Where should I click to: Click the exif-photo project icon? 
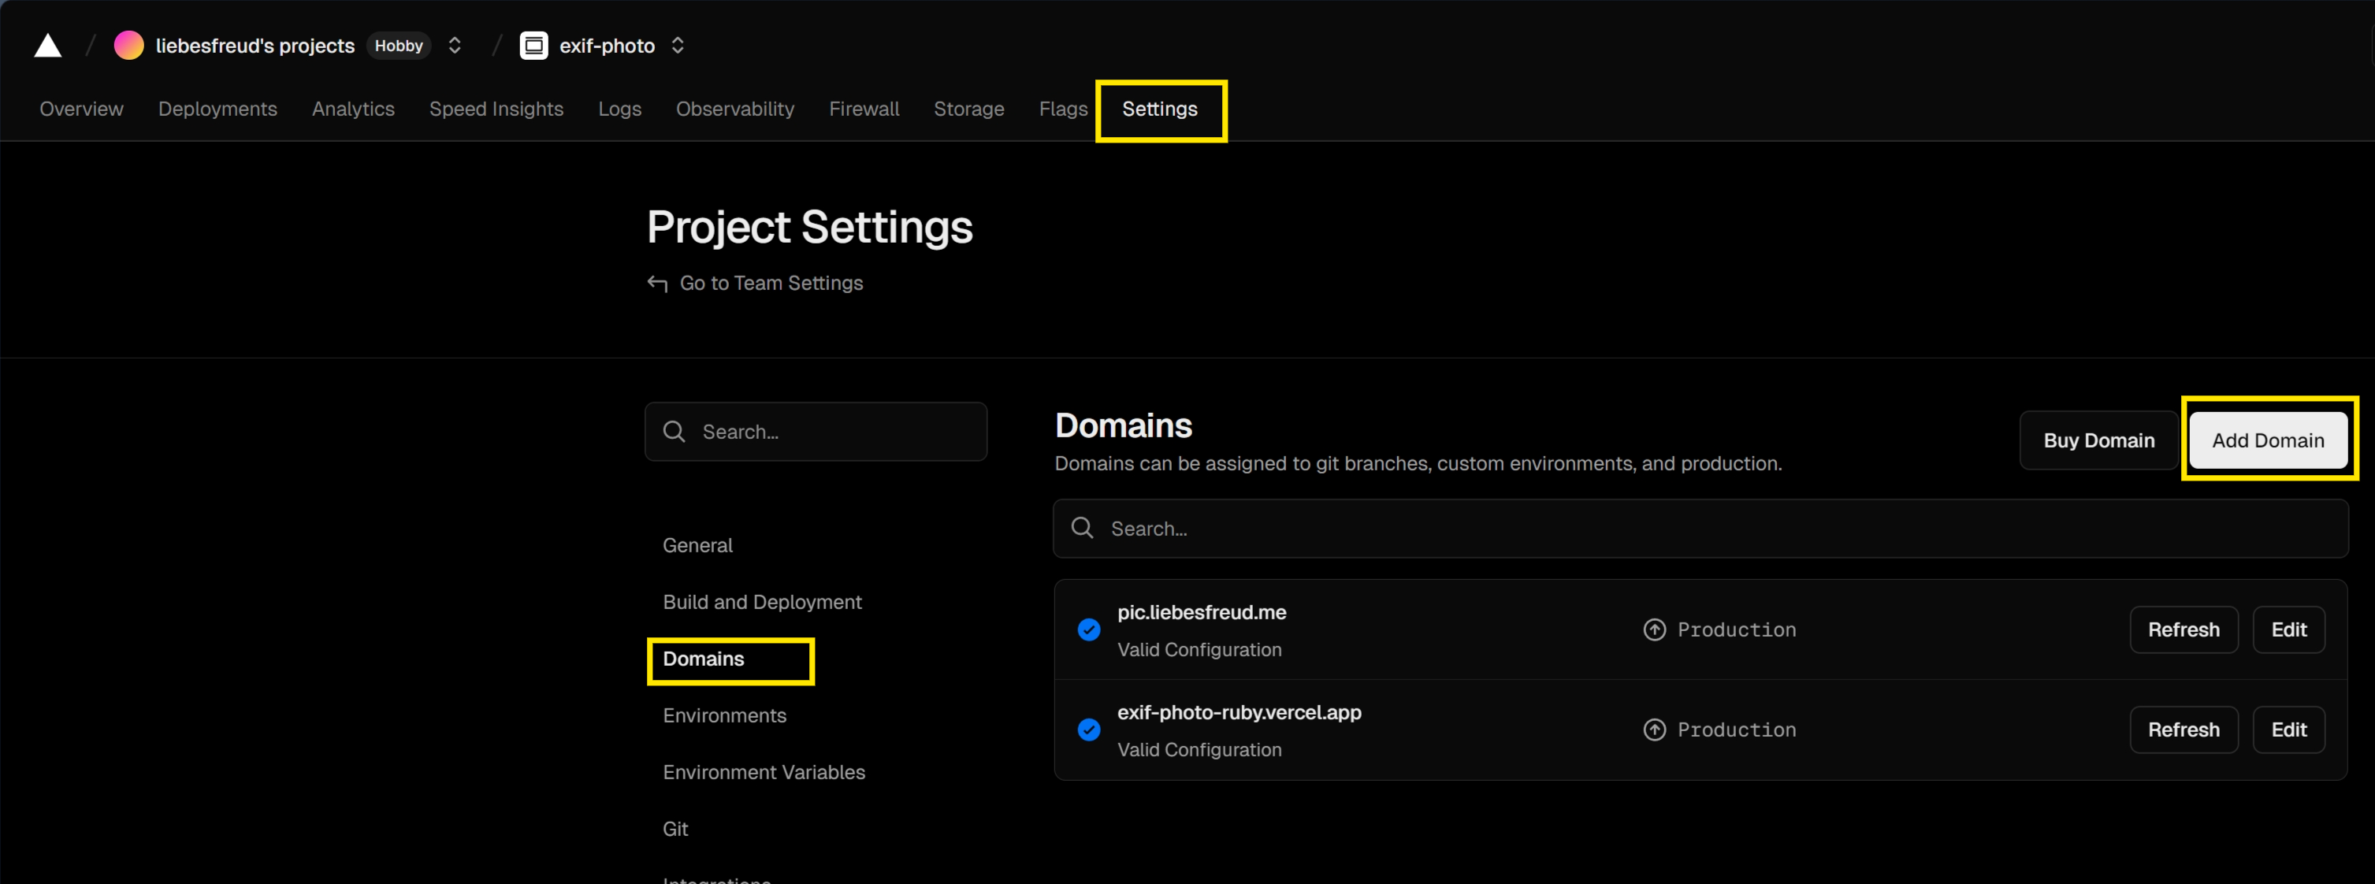coord(533,46)
